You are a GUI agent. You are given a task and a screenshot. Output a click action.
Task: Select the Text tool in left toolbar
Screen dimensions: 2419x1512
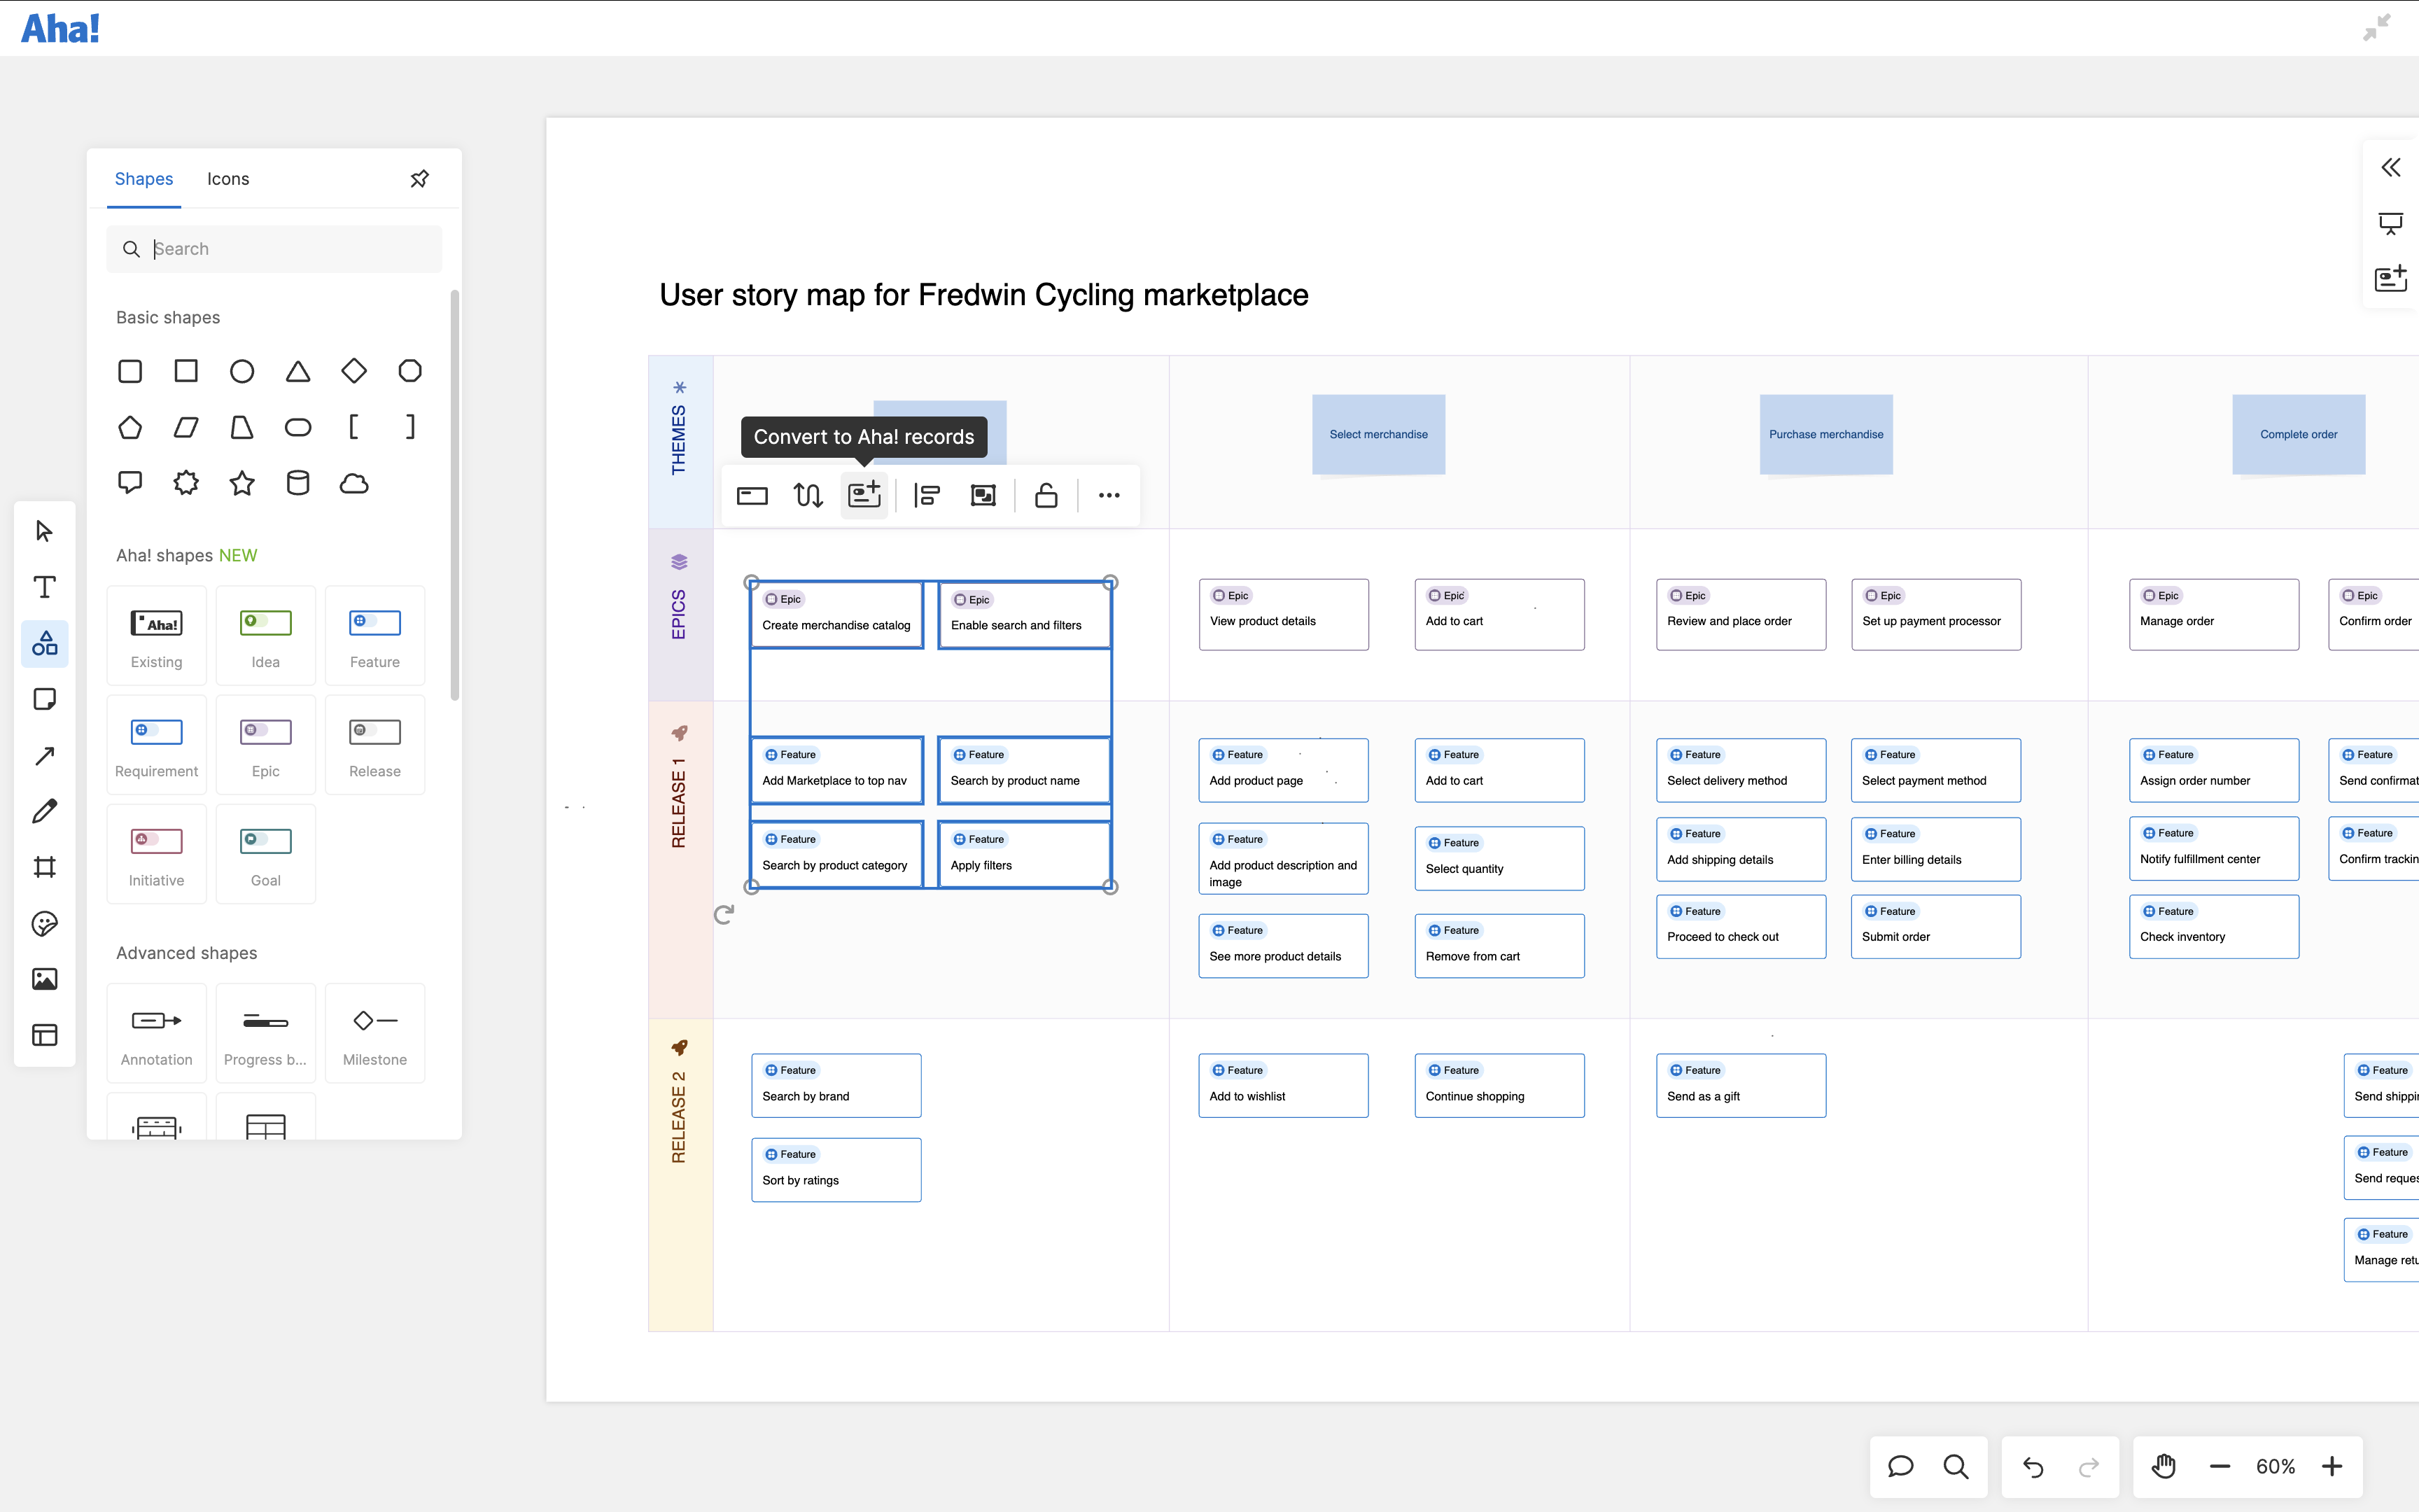[44, 587]
